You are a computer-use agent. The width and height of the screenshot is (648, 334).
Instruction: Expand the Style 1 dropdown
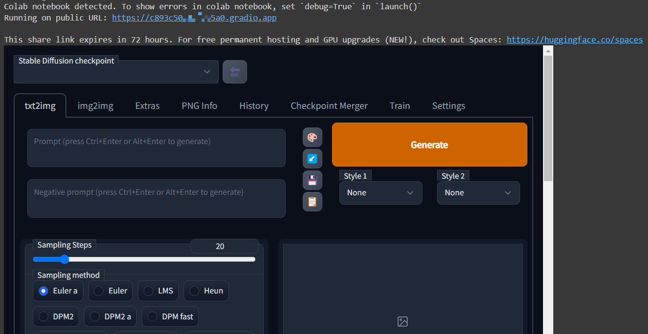pyautogui.click(x=380, y=193)
